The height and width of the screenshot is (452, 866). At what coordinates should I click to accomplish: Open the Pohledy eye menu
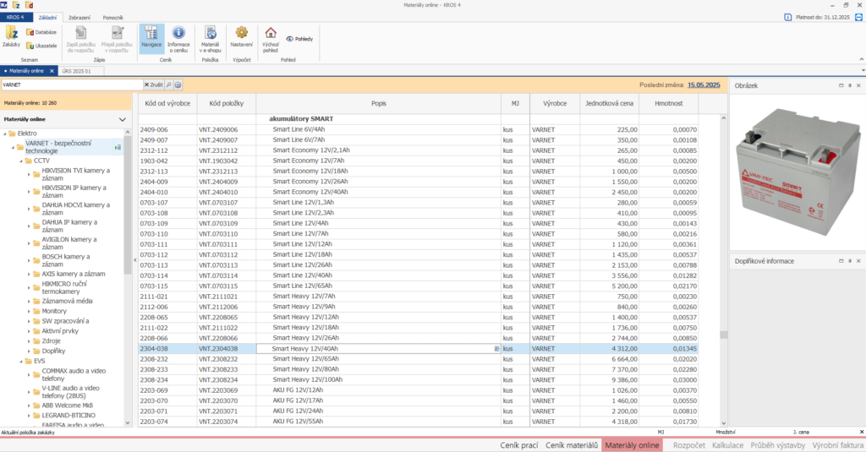300,39
